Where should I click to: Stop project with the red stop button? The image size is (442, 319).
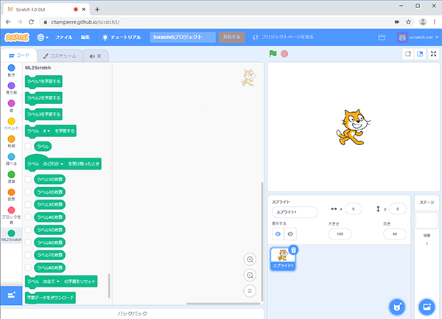pyautogui.click(x=284, y=54)
